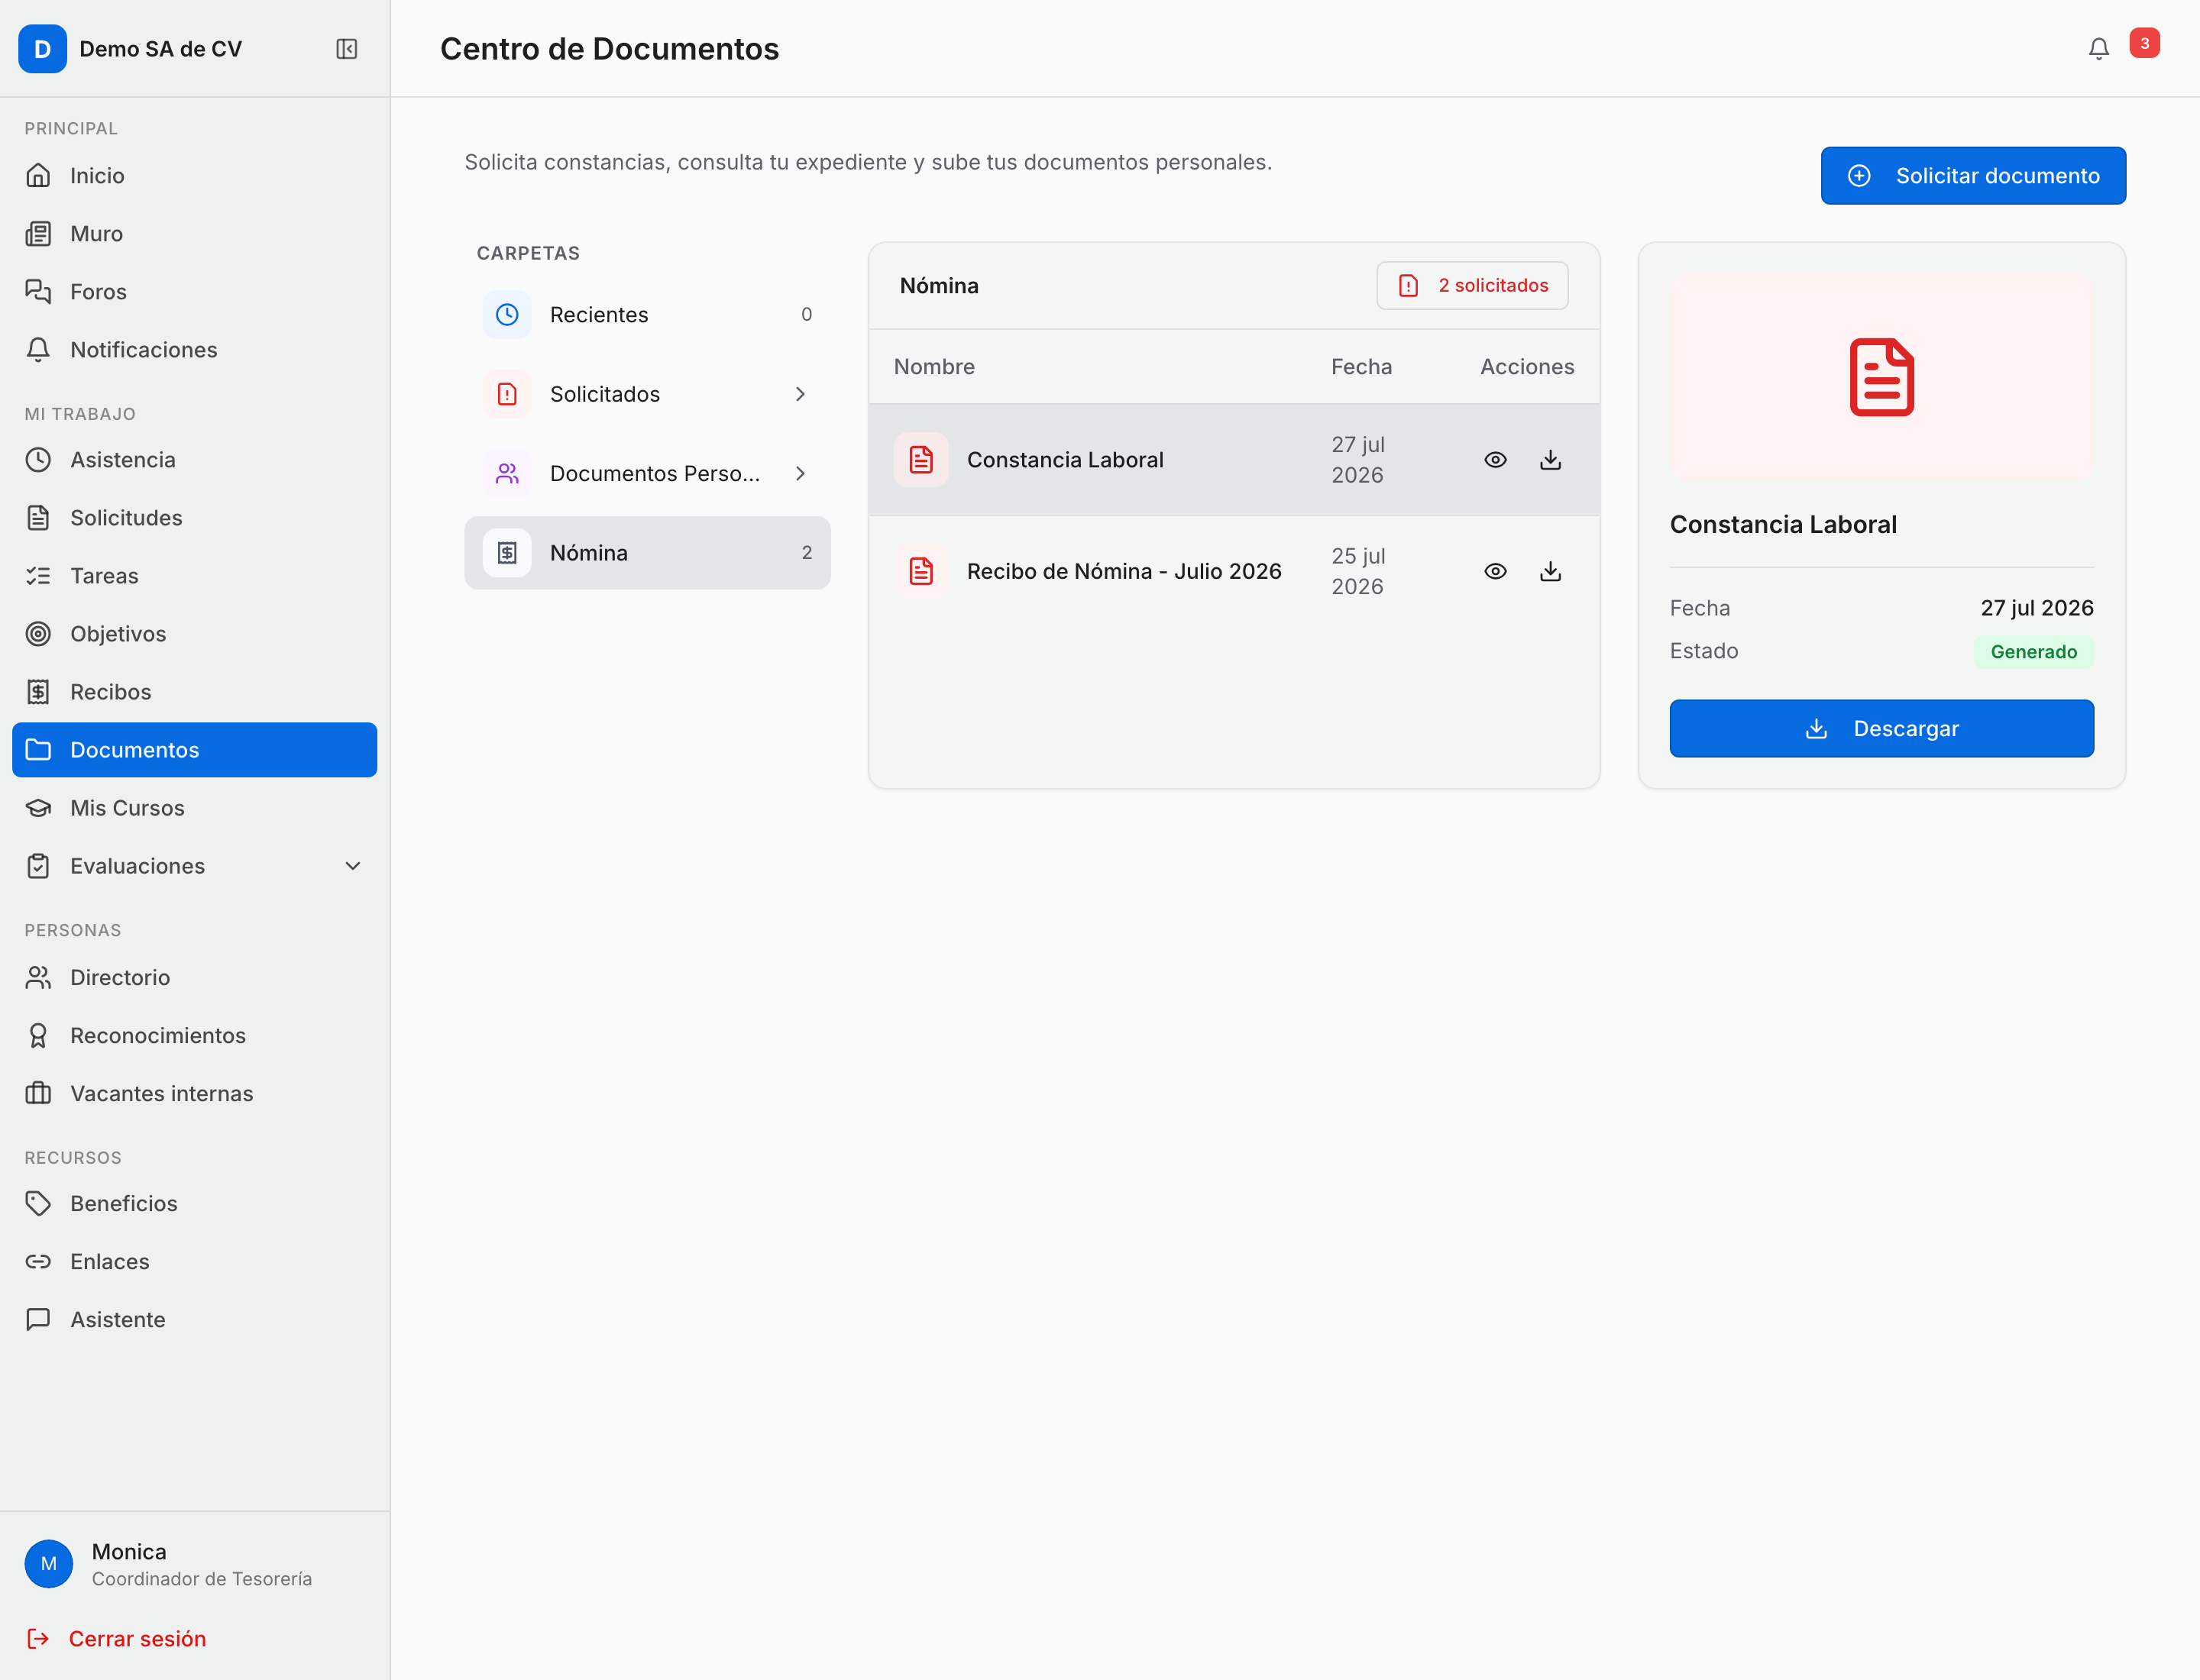Expand the Evaluaciones submenu chevron

(352, 866)
